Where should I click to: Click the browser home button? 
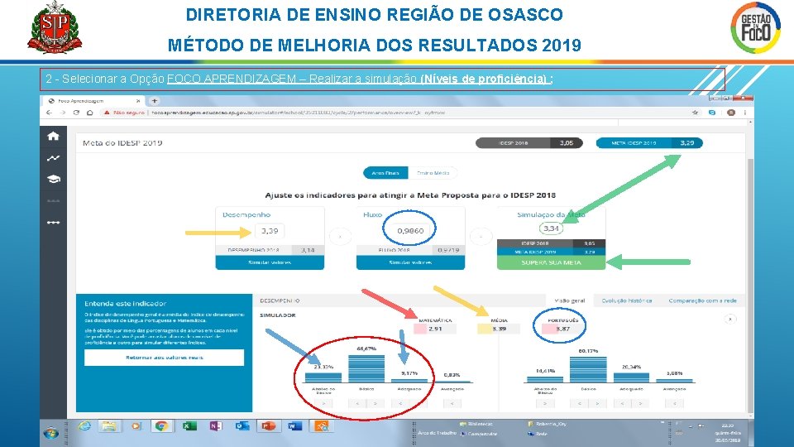point(89,113)
